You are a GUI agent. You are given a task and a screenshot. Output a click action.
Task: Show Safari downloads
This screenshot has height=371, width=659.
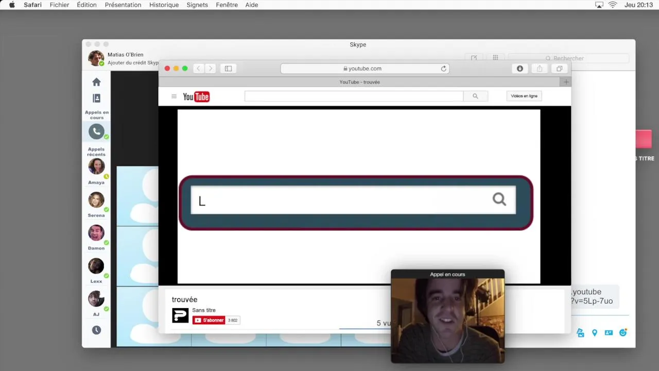click(520, 69)
